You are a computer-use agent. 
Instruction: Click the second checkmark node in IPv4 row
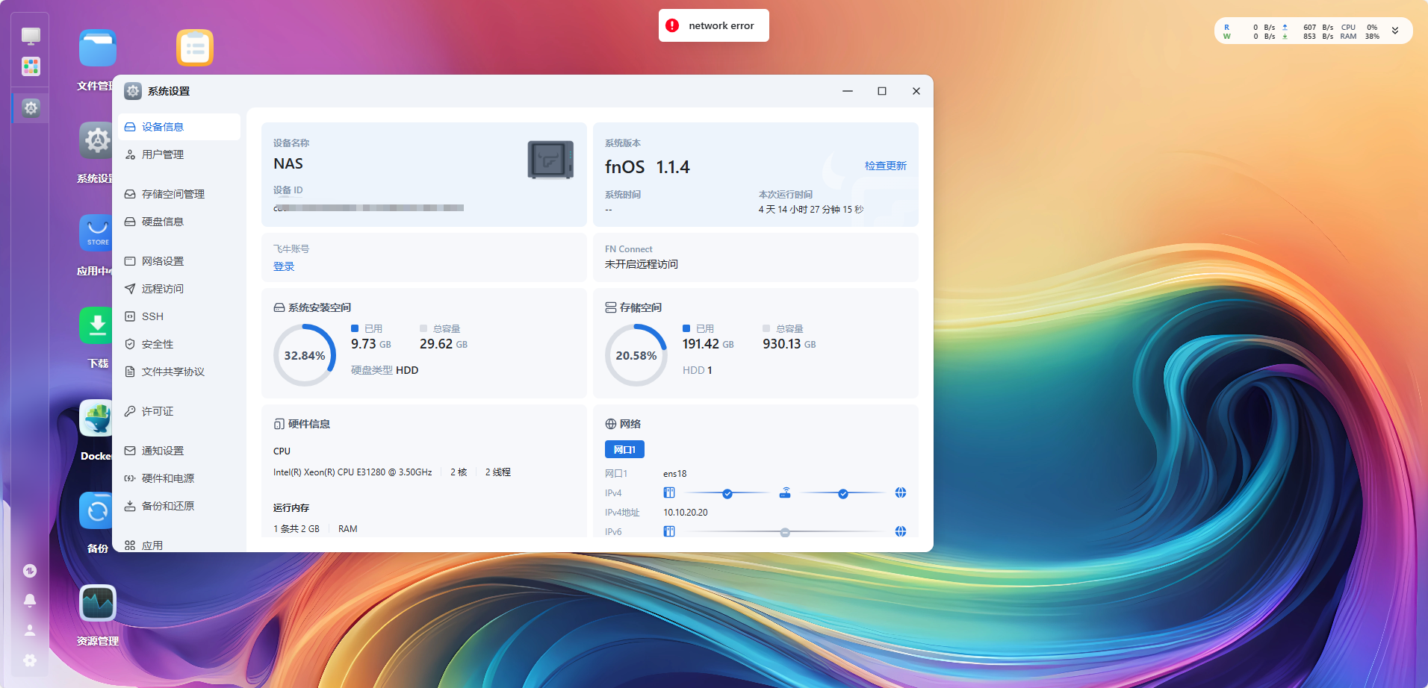(x=843, y=494)
